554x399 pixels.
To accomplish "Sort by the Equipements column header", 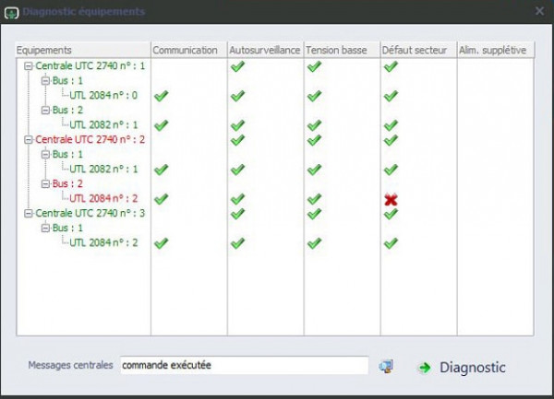I will tap(83, 50).
